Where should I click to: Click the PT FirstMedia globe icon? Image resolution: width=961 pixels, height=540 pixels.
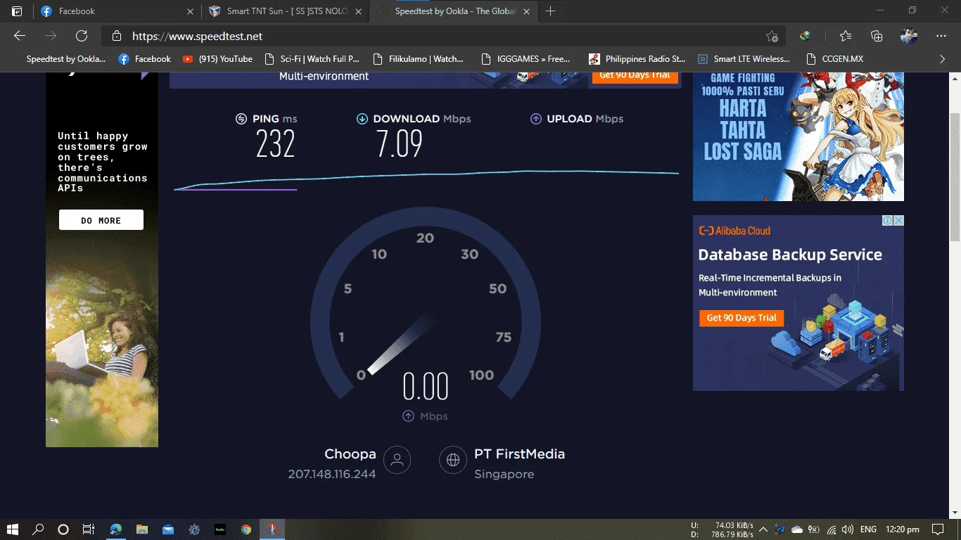point(453,460)
